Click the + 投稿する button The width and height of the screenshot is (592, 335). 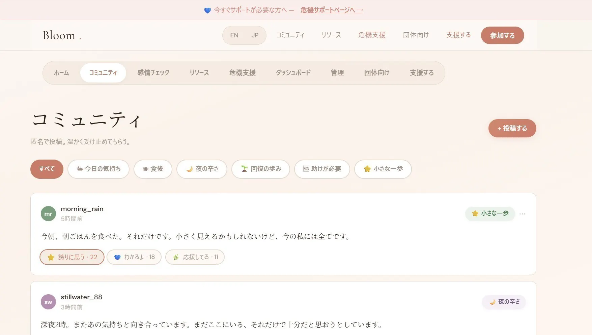coord(512,128)
